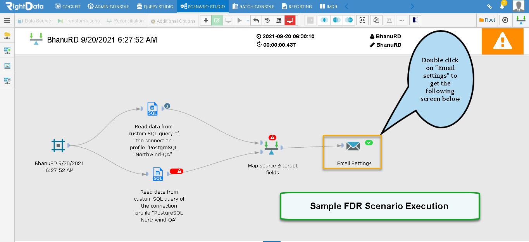Expand next tabs with right chevron

(x=412, y=7)
